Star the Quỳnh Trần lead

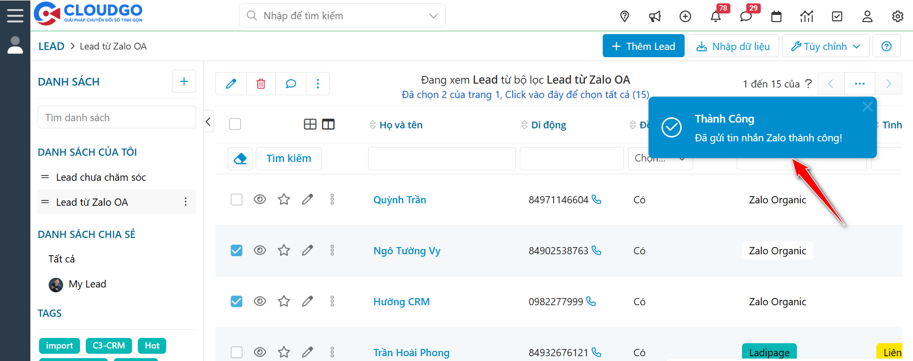click(x=284, y=199)
